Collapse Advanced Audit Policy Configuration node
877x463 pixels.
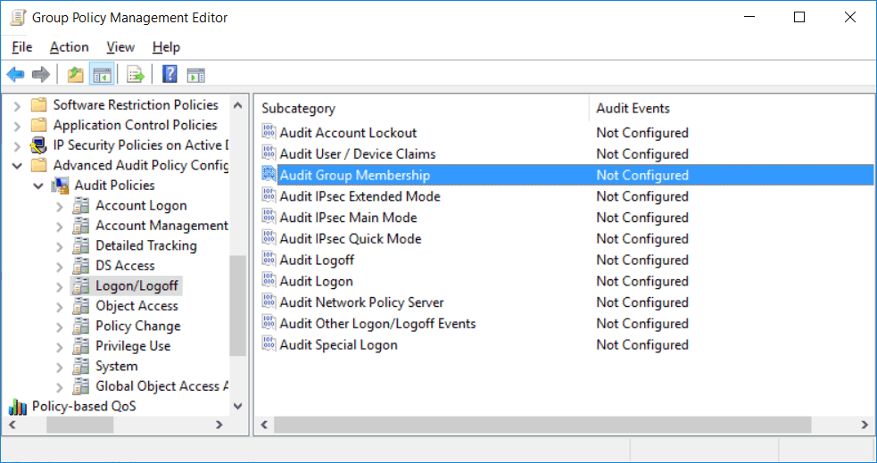pos(17,166)
